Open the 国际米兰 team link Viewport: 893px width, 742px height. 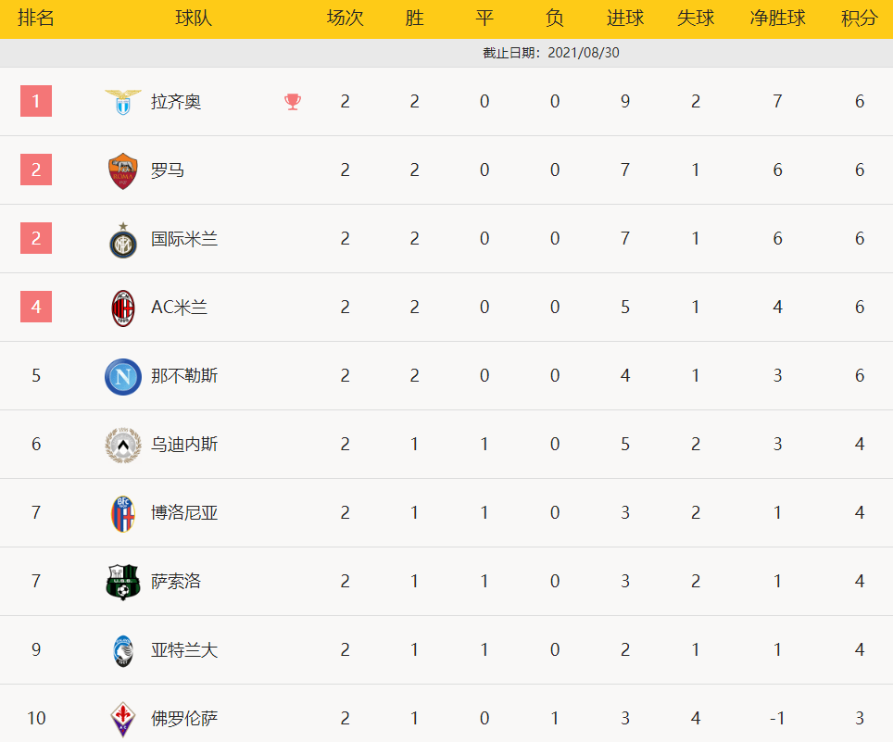[x=184, y=239]
